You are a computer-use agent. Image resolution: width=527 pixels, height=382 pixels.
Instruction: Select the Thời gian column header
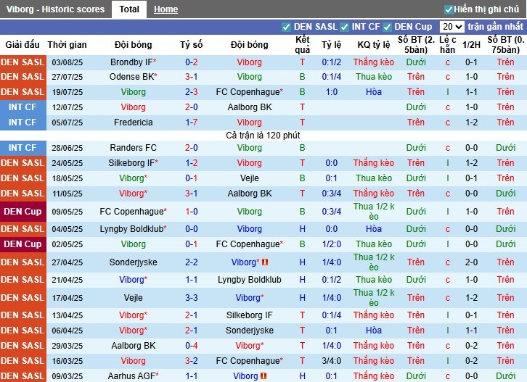pos(67,45)
